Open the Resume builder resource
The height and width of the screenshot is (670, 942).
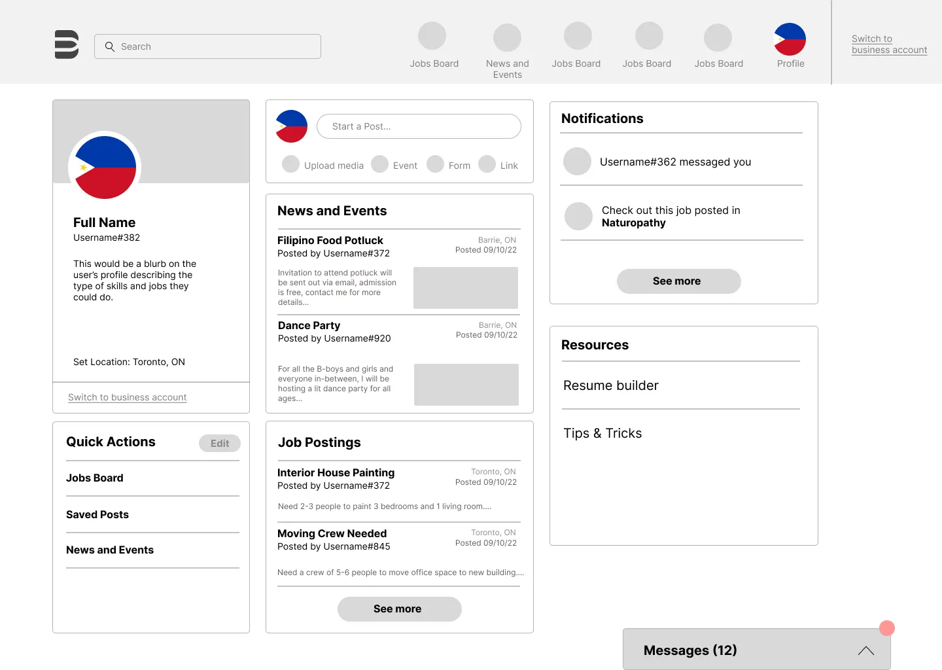point(610,385)
